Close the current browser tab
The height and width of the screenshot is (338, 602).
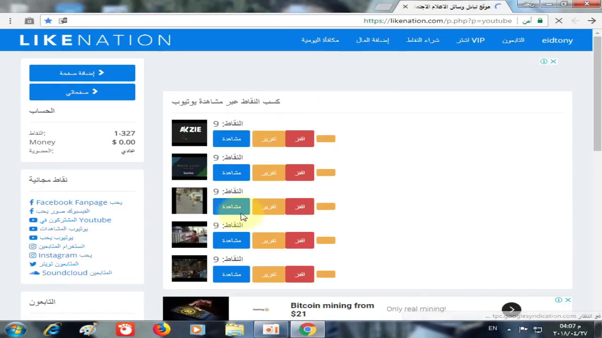coord(405,7)
